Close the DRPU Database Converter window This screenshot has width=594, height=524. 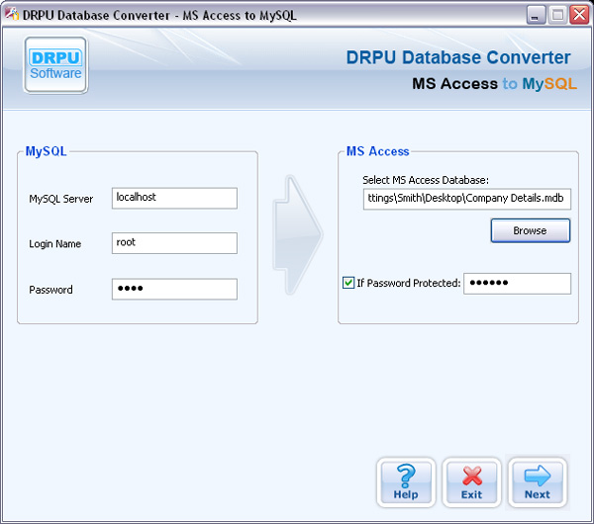pyautogui.click(x=579, y=15)
